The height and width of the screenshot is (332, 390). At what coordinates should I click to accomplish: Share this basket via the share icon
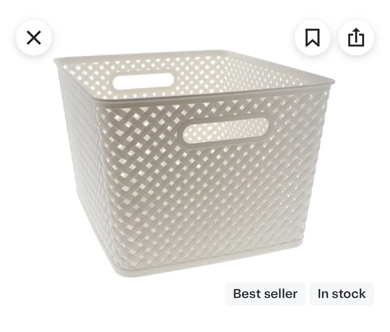(x=356, y=38)
